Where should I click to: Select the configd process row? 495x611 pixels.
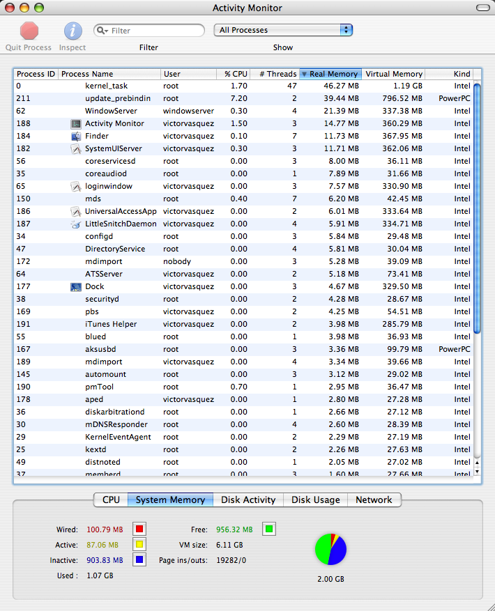pyautogui.click(x=243, y=237)
